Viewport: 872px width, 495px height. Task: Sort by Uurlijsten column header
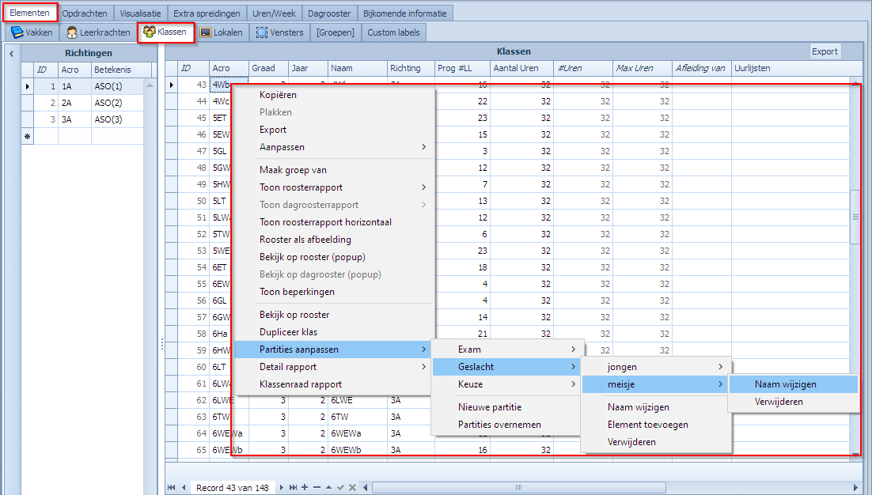coord(791,68)
